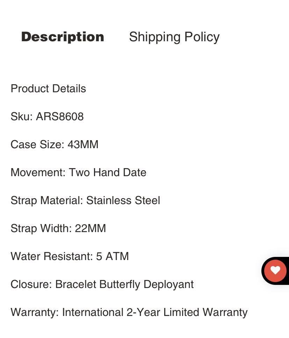
Task: Click the 5 ATM value
Action: pyautogui.click(x=113, y=256)
